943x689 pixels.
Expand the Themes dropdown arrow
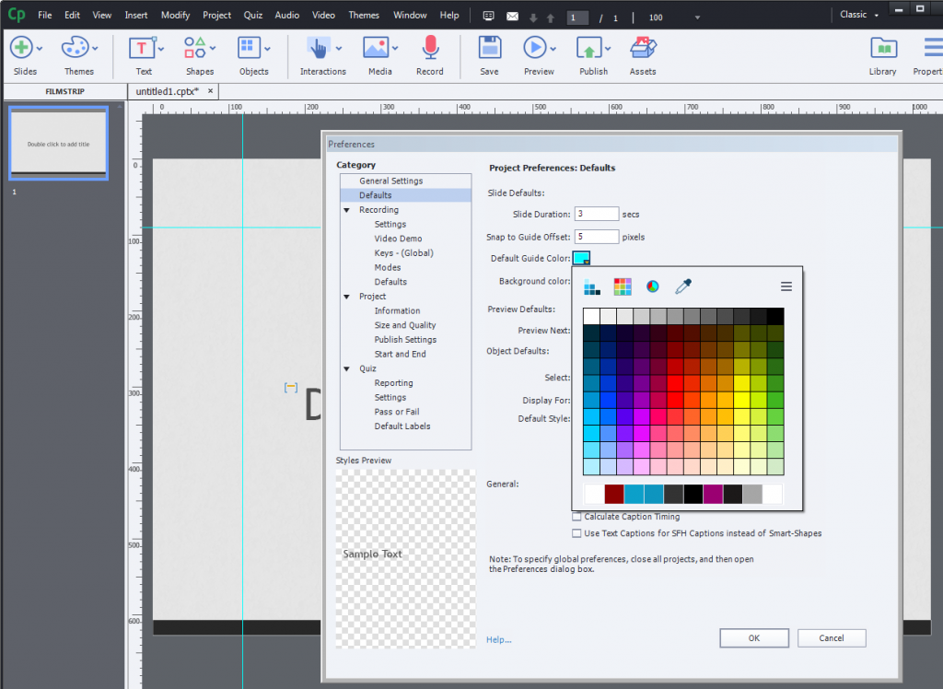pos(95,48)
